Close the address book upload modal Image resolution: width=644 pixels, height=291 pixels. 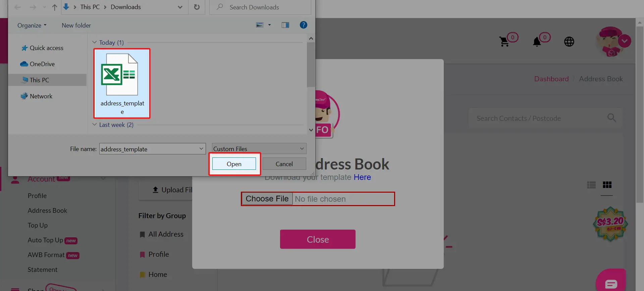(x=318, y=239)
